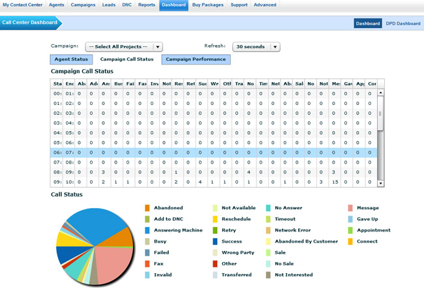
Task: Open the Agents menu tab
Action: click(x=56, y=5)
